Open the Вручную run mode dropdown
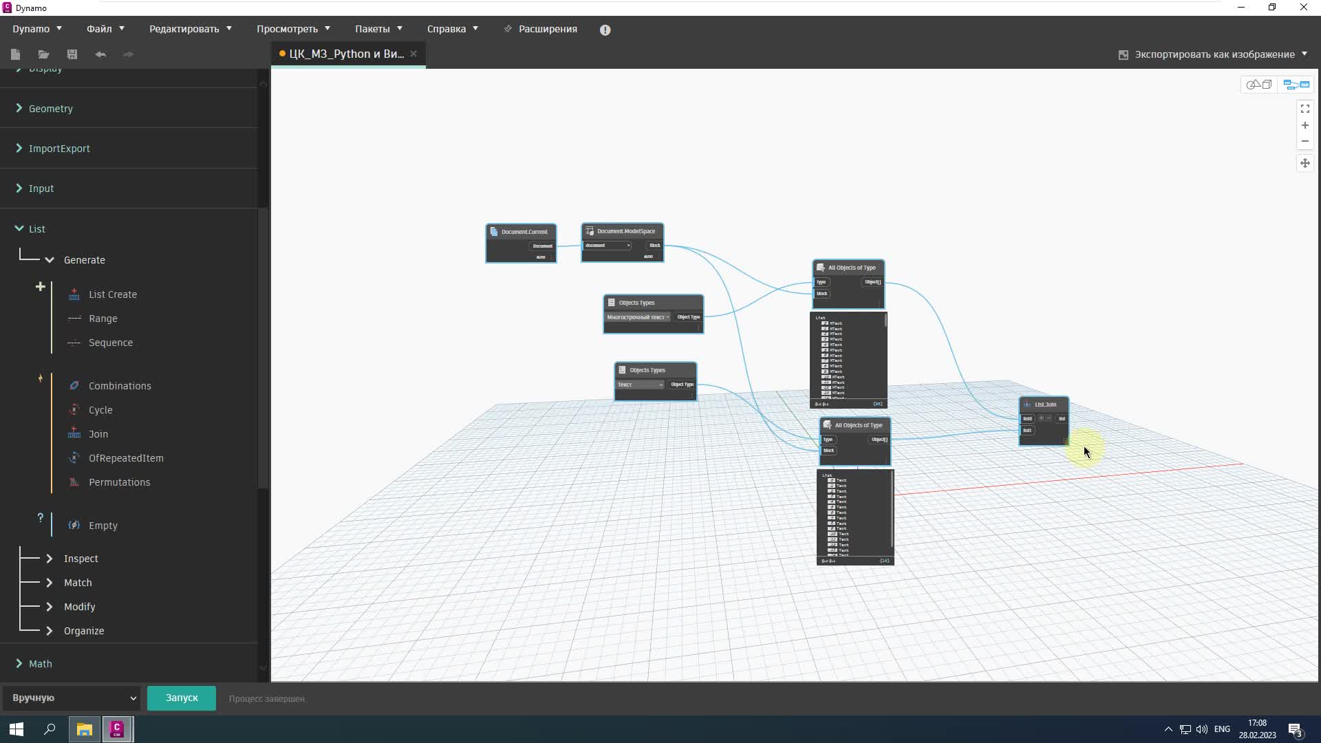 72,698
